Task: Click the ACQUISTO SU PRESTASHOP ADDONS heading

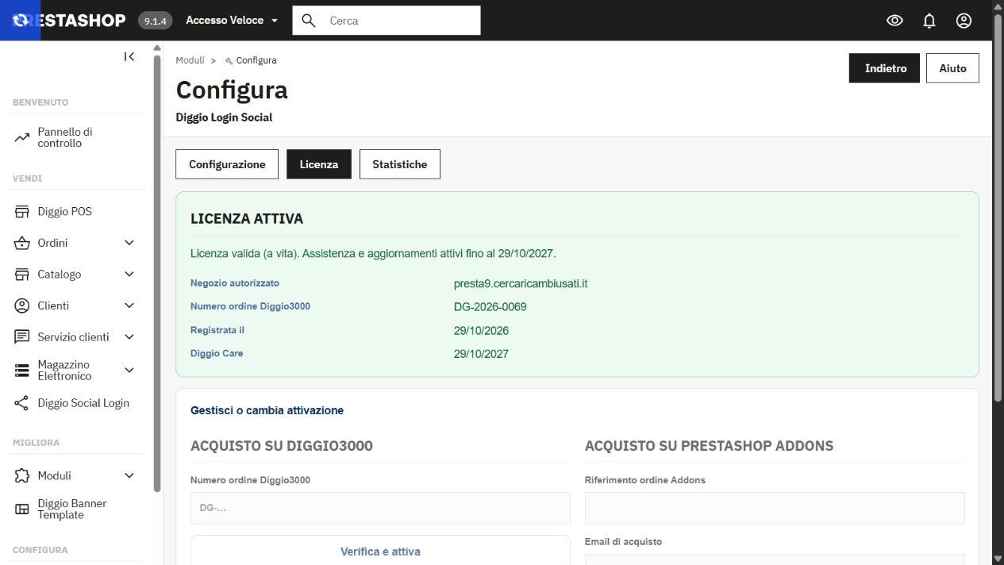Action: pyautogui.click(x=709, y=446)
